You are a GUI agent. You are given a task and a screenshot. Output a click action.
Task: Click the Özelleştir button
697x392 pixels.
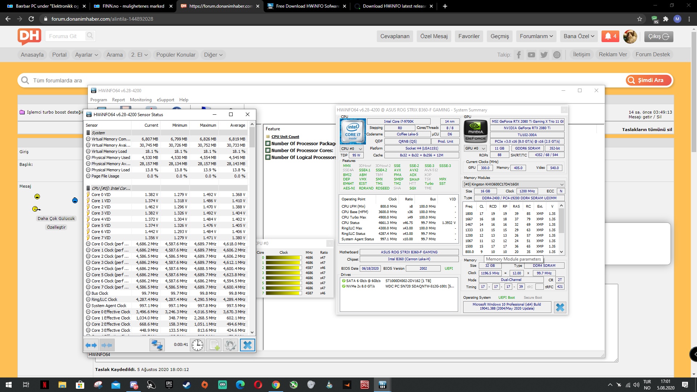pos(56,227)
